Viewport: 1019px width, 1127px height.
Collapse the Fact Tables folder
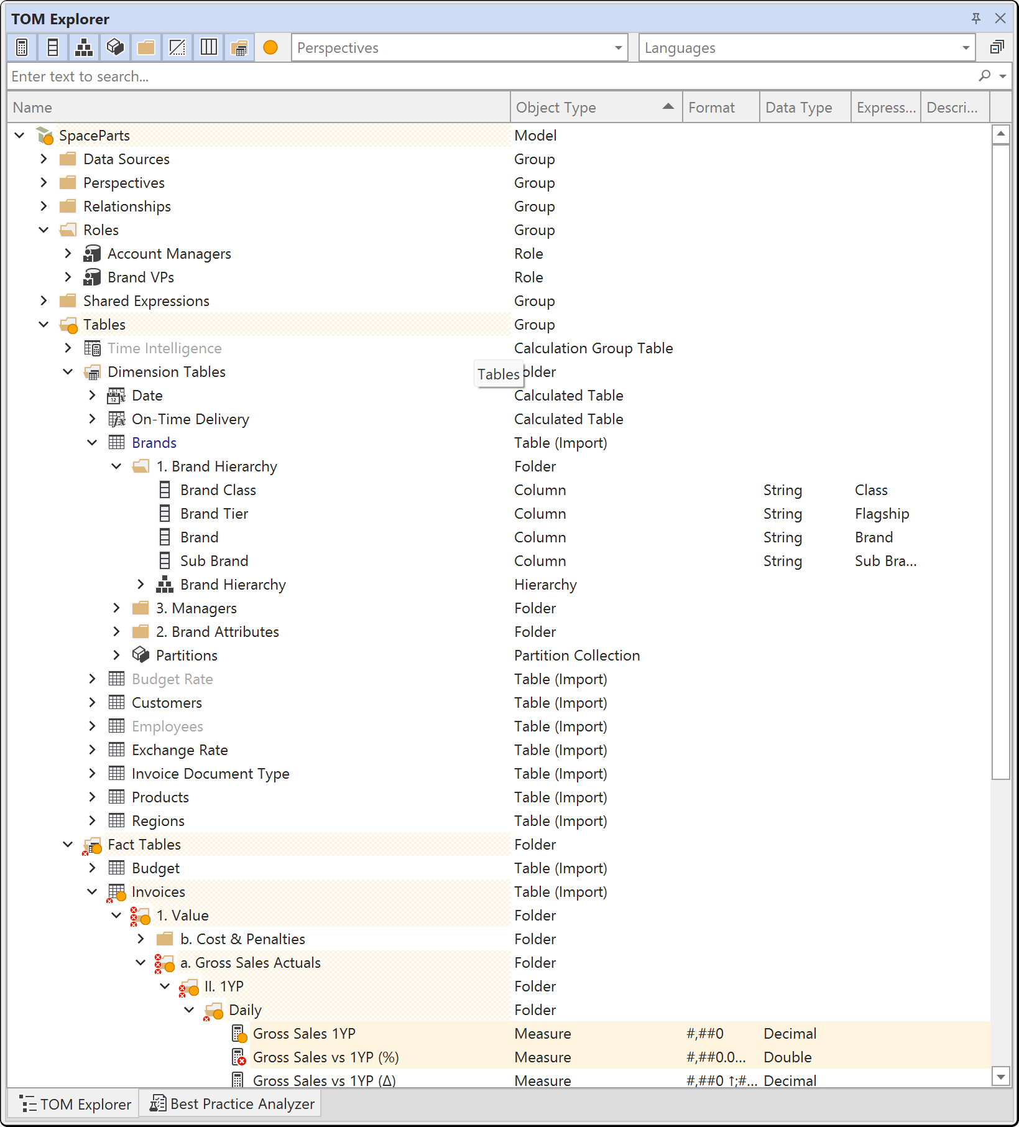(68, 845)
